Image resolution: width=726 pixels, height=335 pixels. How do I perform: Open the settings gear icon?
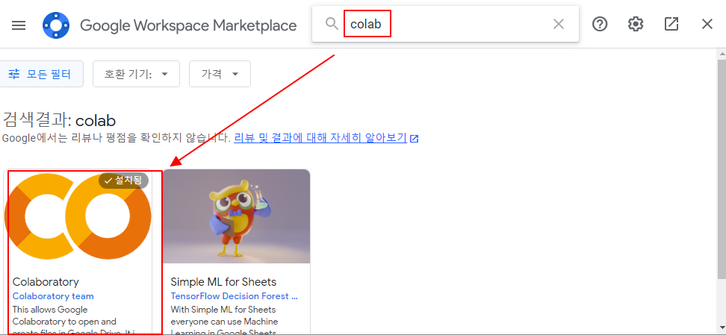click(x=636, y=24)
